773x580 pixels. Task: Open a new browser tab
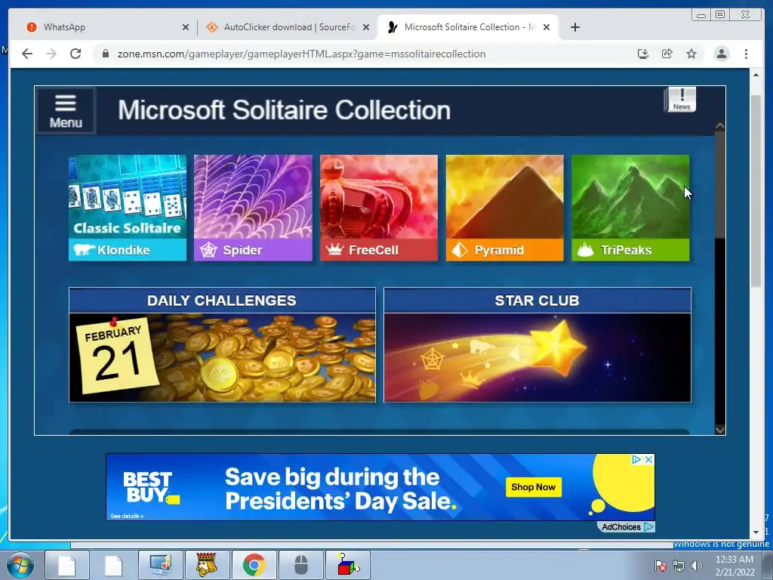click(x=574, y=27)
